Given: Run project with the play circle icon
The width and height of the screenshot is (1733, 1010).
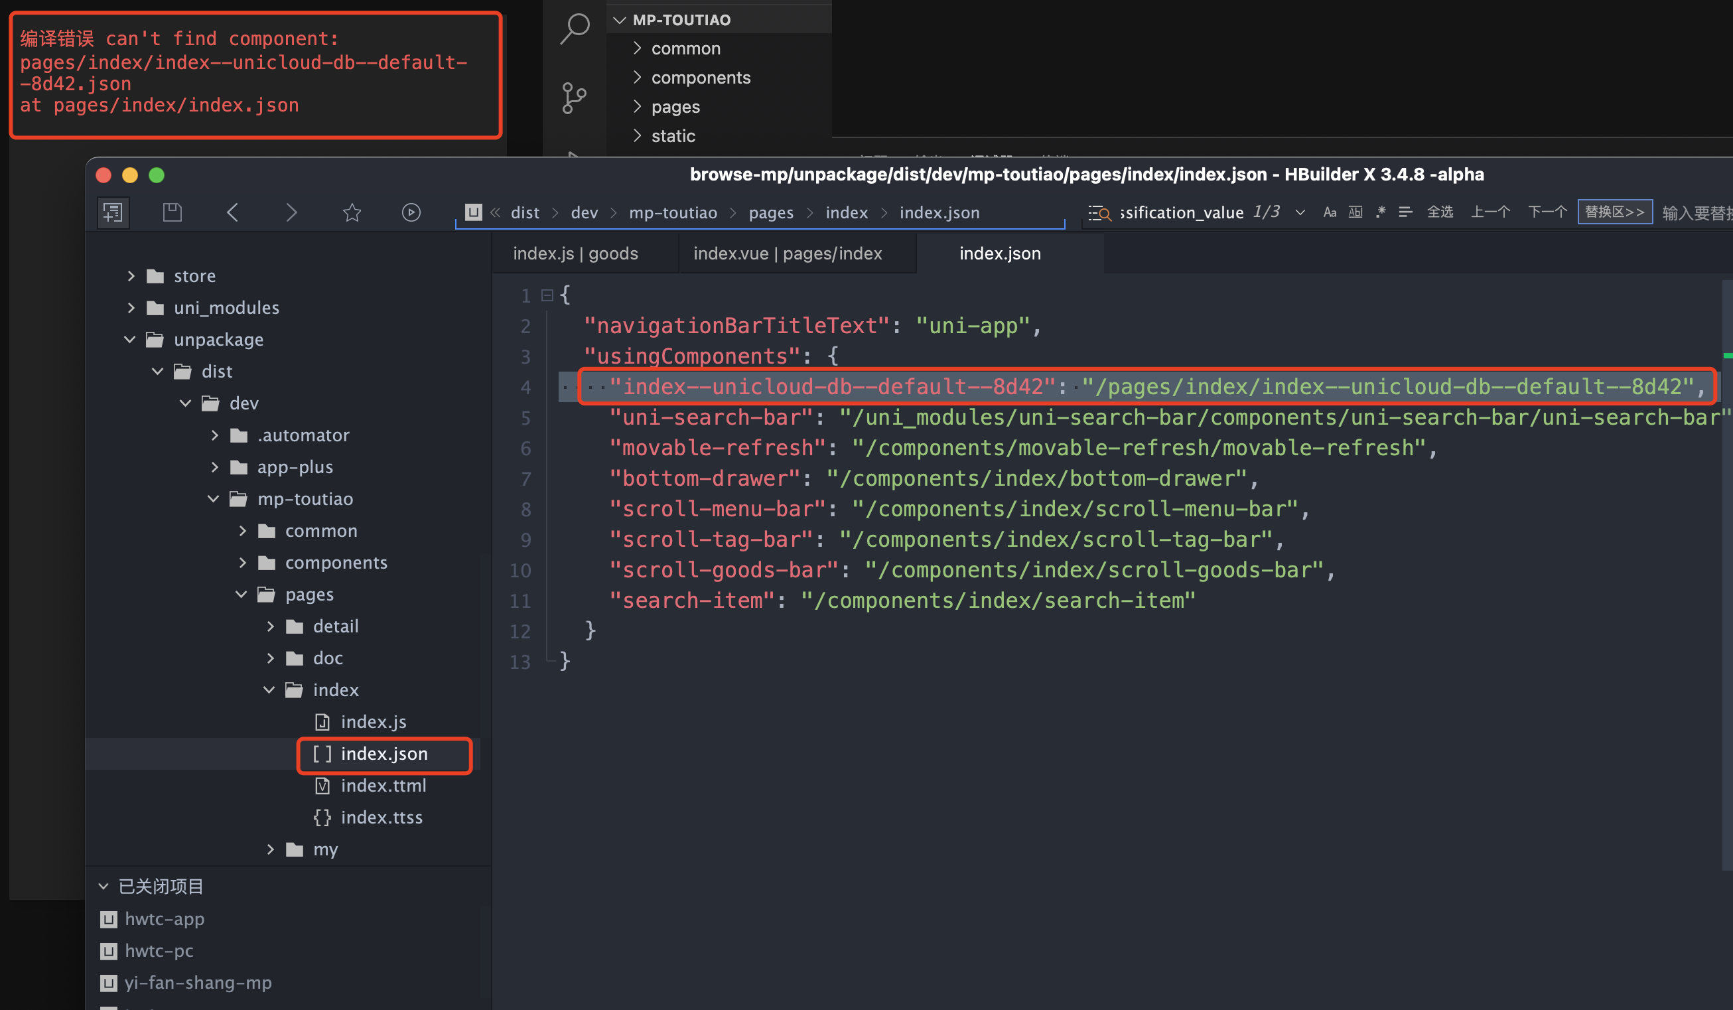Looking at the screenshot, I should click(x=411, y=212).
